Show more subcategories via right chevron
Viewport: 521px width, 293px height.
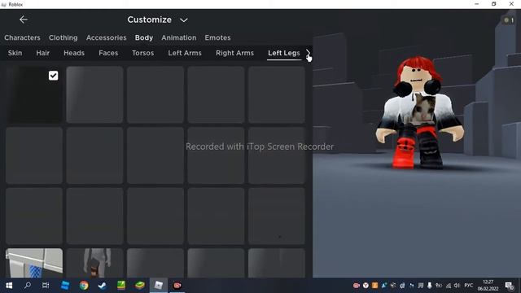[308, 53]
